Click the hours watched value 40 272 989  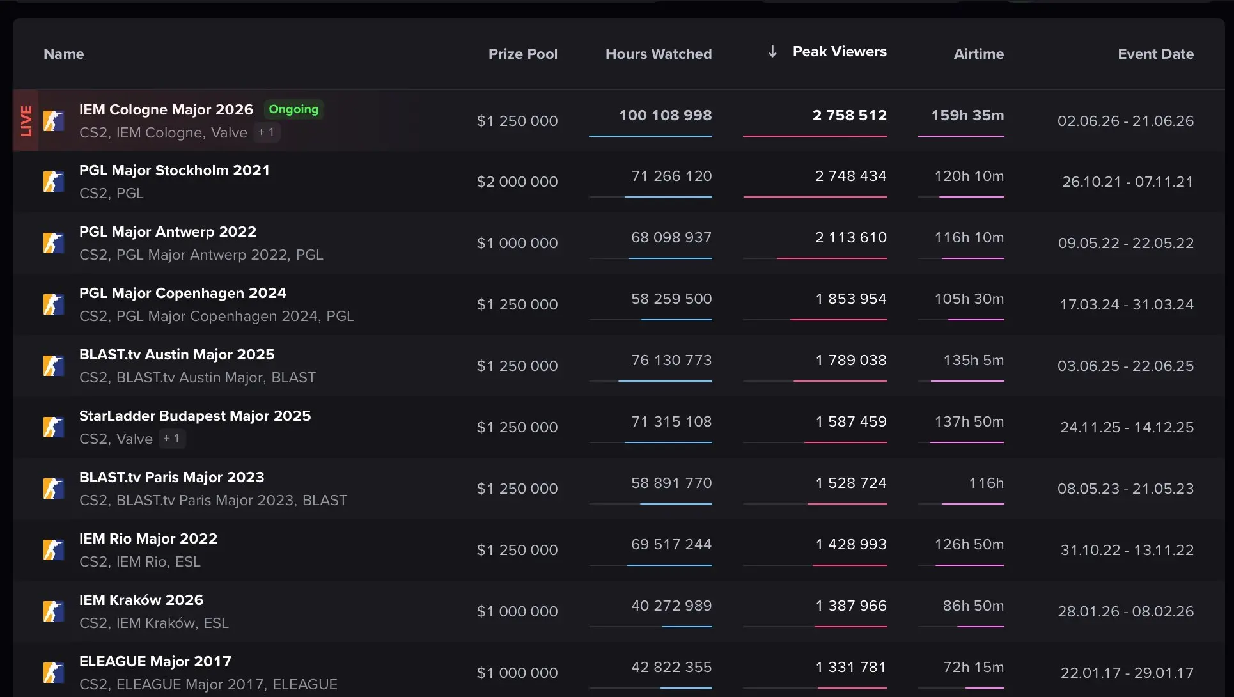click(x=671, y=606)
